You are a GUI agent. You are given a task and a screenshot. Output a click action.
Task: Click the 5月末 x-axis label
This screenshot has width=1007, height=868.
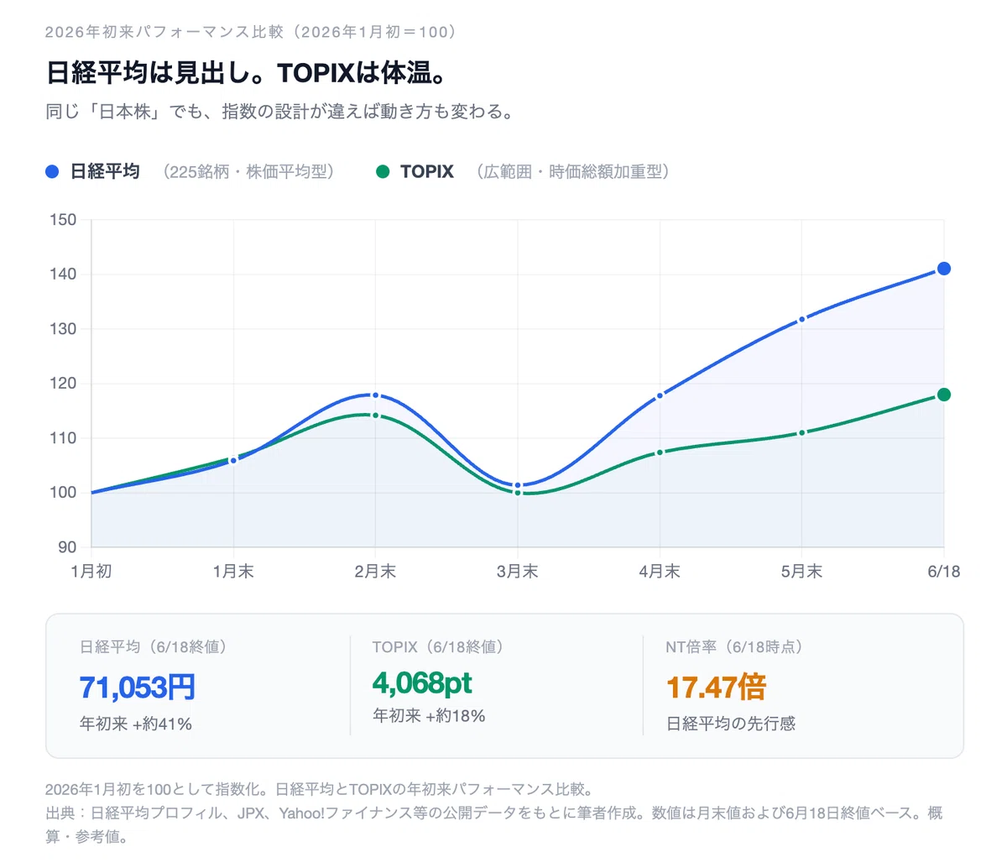tap(801, 572)
